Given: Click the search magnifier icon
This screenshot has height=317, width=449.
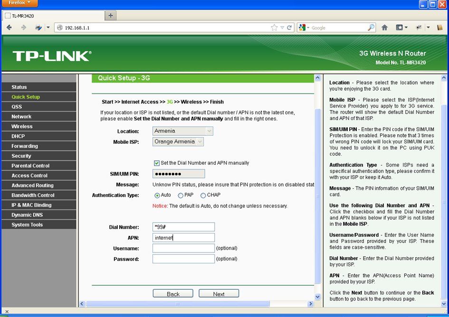Looking at the screenshot, I should (371, 28).
